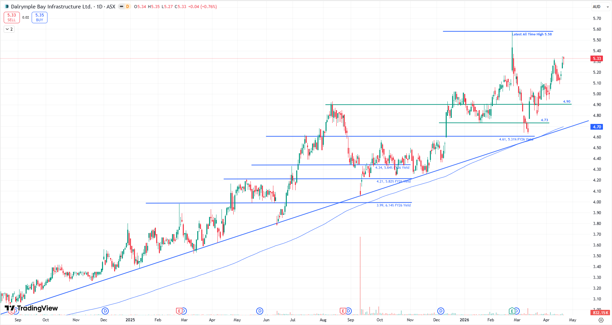Click the 5.33 SELL button
This screenshot has width=612, height=325.
(12, 18)
